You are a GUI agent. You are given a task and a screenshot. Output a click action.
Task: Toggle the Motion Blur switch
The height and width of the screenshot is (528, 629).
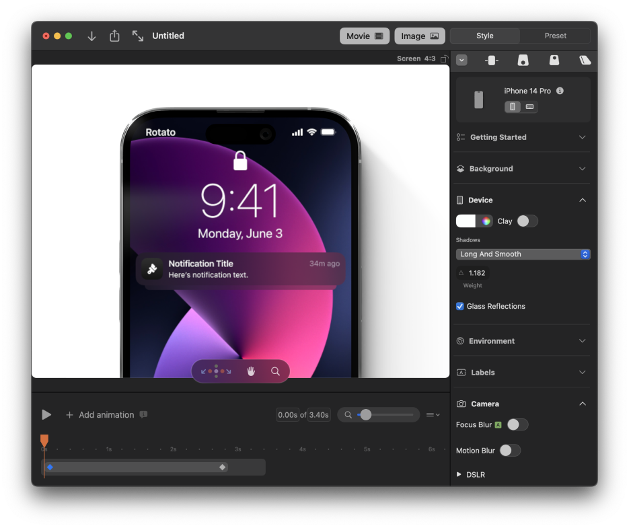coord(510,450)
